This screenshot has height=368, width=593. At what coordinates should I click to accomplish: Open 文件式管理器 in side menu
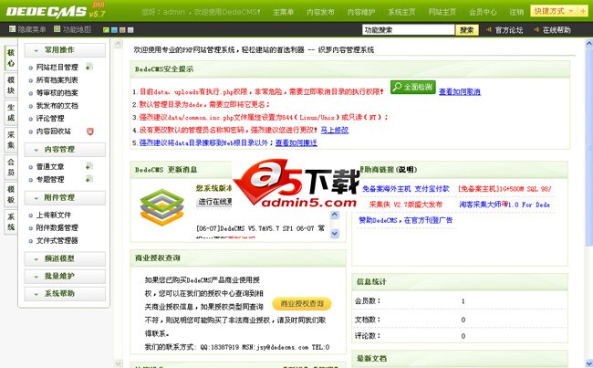pyautogui.click(x=57, y=240)
